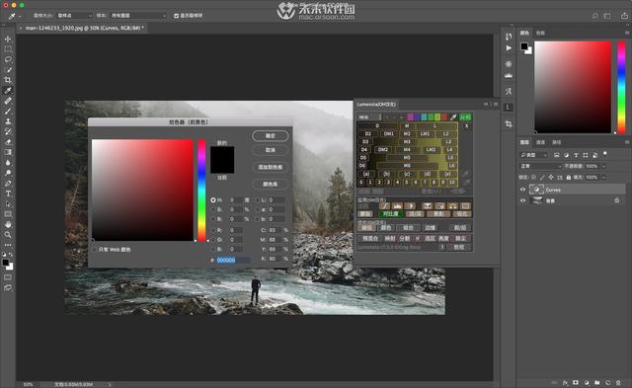The height and width of the screenshot is (388, 632).
Task: Select the Move tool
Action: (8, 39)
